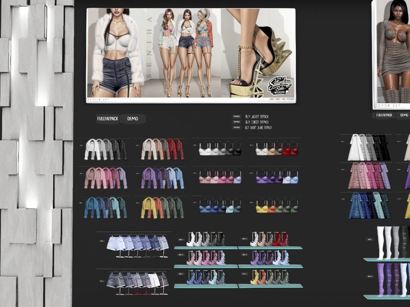Pick the yellow and green jackets pack
The width and height of the screenshot is (410, 307).
coord(162,207)
